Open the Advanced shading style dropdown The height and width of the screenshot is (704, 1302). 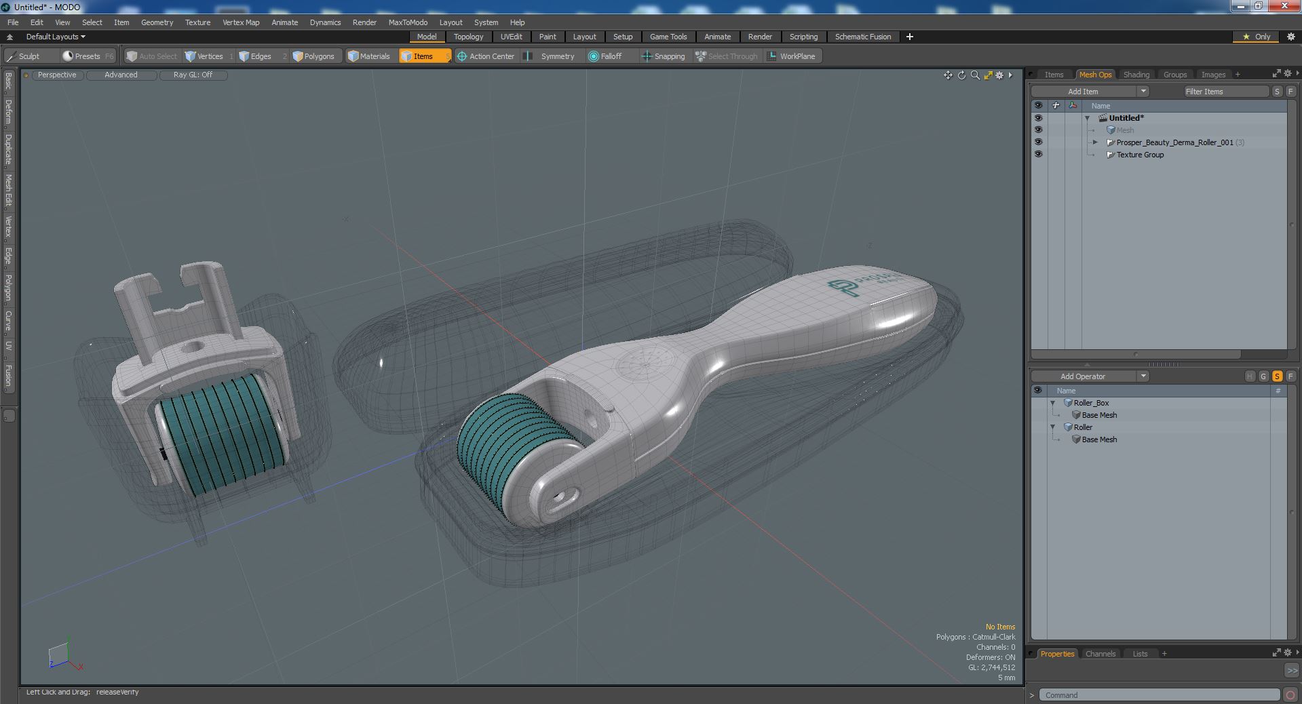(x=121, y=75)
